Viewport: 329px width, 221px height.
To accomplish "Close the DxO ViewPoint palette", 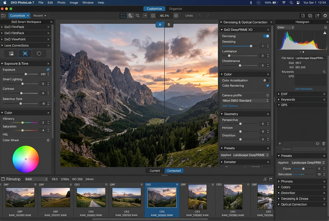I will [x=48, y=39].
